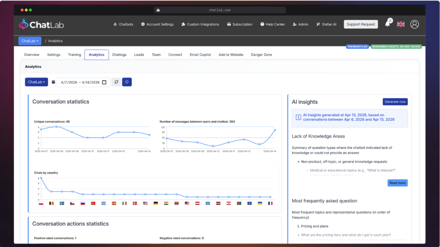440x247 pixels.
Task: Click the Czech flag in Chats by country
Action: 72,203
